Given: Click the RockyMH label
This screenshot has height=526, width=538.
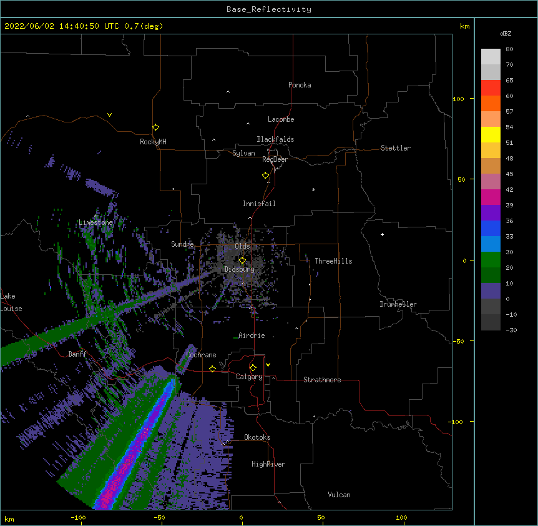Looking at the screenshot, I should click(153, 142).
